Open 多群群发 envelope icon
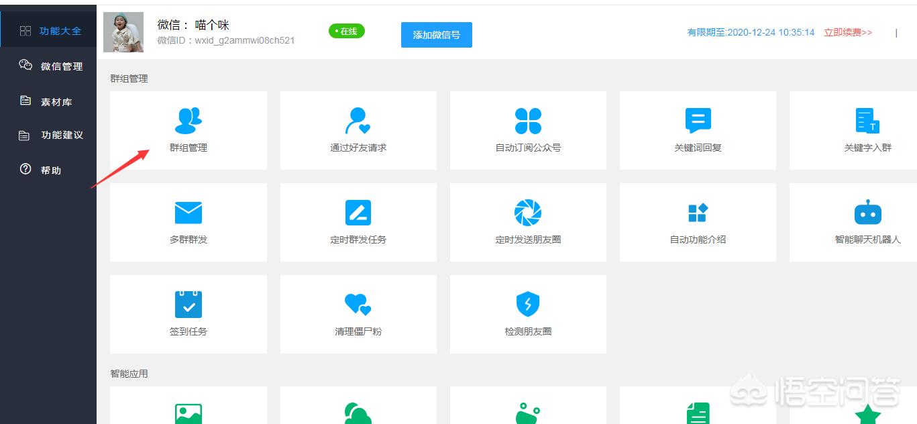Screen dimensions: 917x424 pyautogui.click(x=188, y=213)
